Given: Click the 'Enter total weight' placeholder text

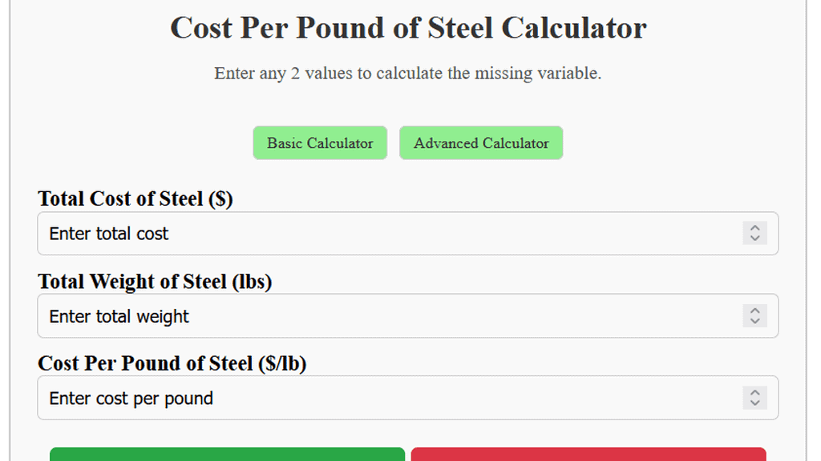Looking at the screenshot, I should (118, 315).
